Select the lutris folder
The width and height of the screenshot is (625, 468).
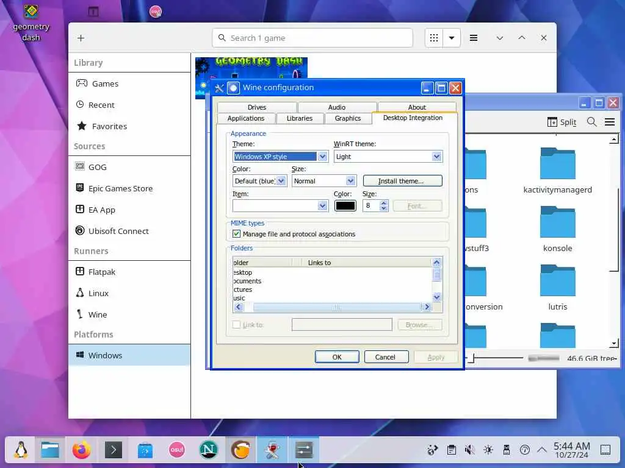coord(557,288)
